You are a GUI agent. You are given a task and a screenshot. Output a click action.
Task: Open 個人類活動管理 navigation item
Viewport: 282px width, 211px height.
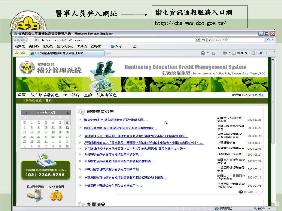point(44,95)
